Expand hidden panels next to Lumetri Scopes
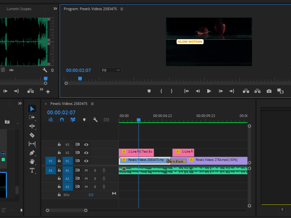 pyautogui.click(x=55, y=9)
